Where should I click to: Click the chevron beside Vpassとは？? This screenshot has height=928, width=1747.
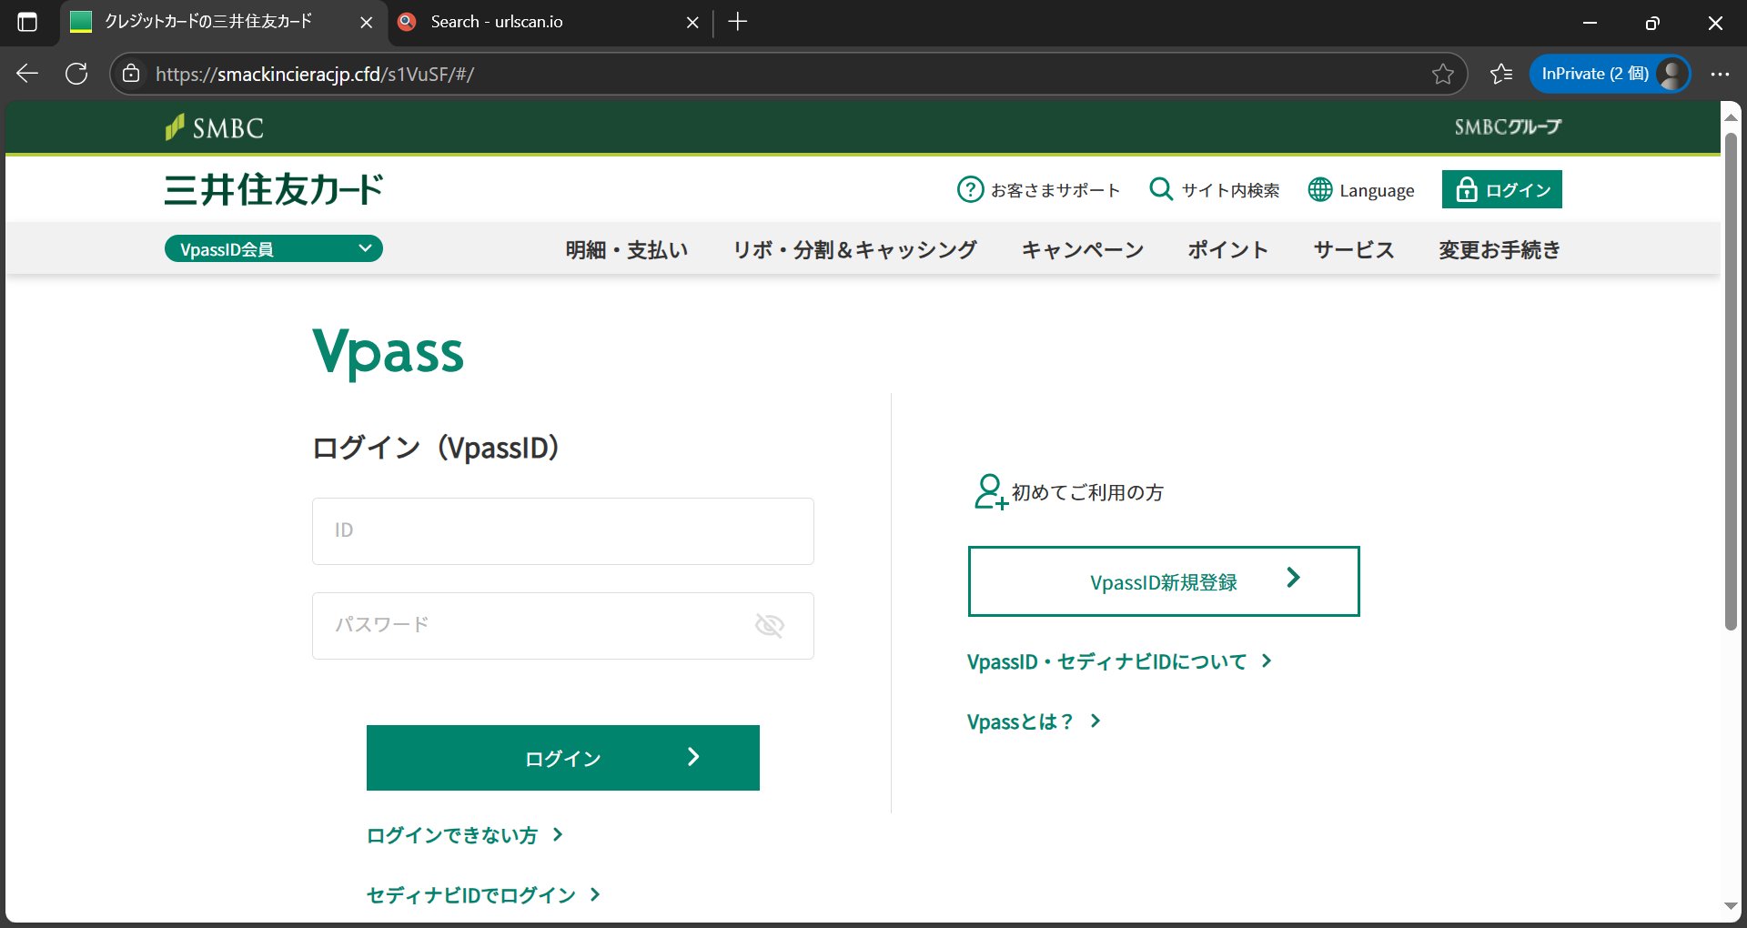click(1096, 721)
